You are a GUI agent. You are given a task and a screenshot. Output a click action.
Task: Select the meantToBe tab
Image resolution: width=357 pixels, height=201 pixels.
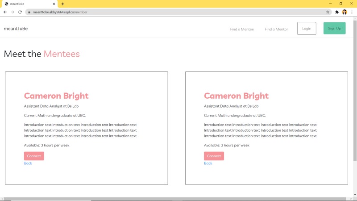29,4
